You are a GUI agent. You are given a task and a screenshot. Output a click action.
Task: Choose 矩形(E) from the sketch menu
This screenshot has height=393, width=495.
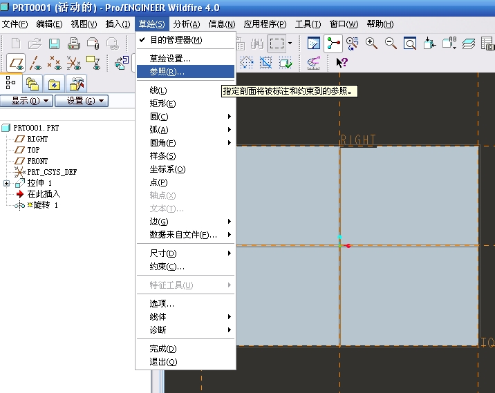coord(185,104)
